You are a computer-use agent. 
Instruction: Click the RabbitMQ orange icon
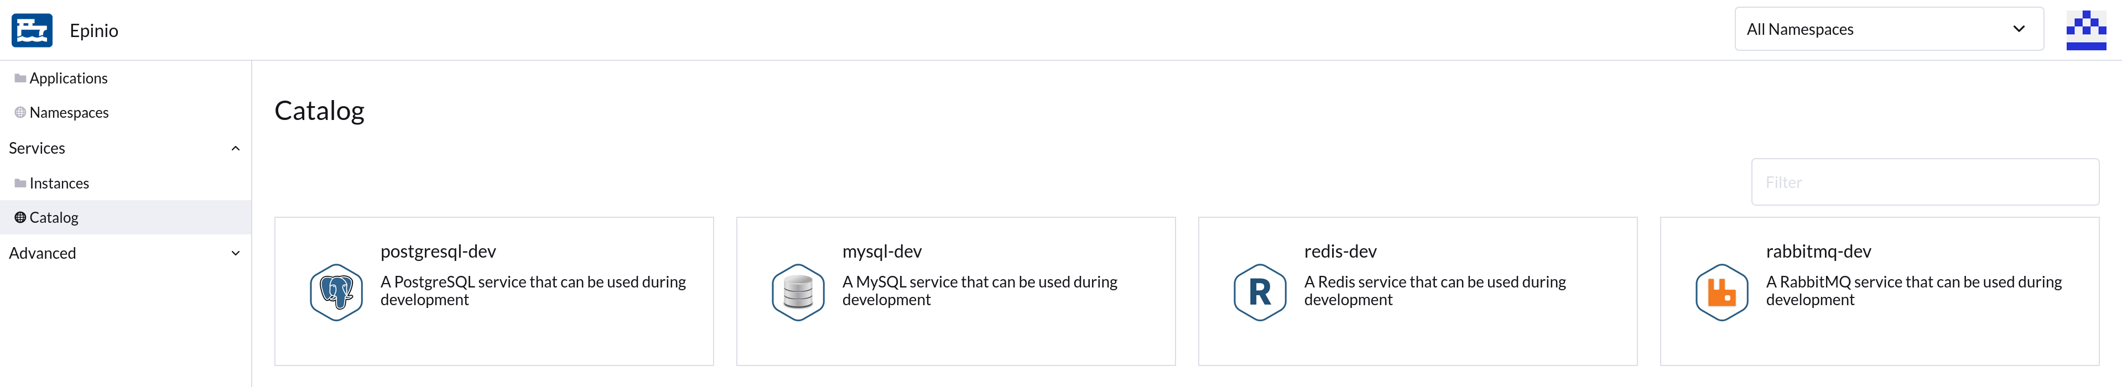(1721, 292)
